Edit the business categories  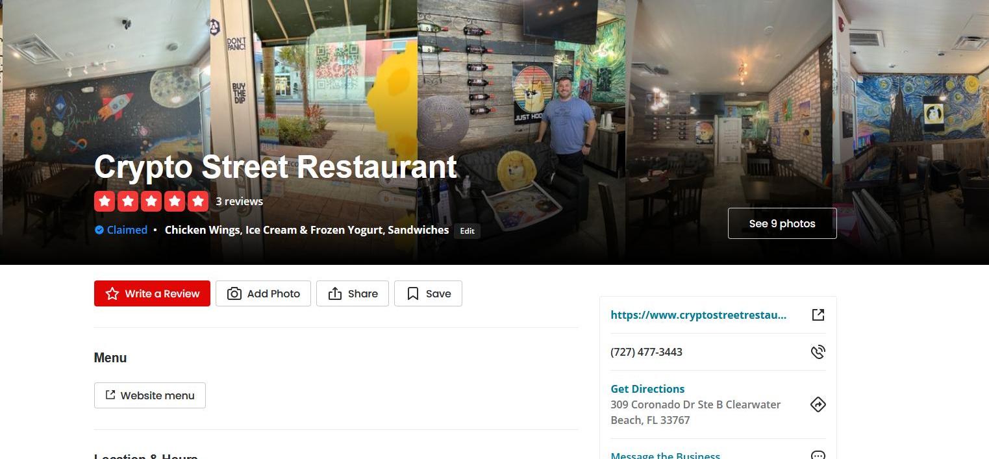click(468, 230)
